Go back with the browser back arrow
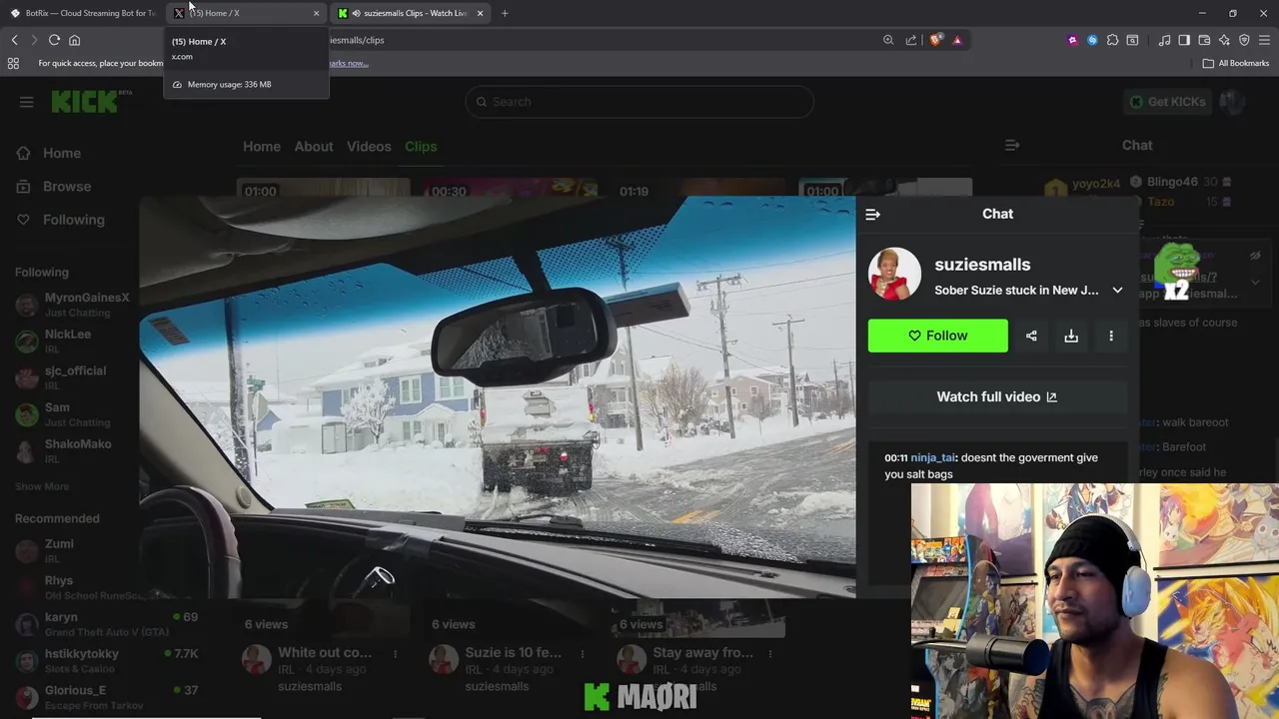Image resolution: width=1279 pixels, height=719 pixels. pos(14,40)
